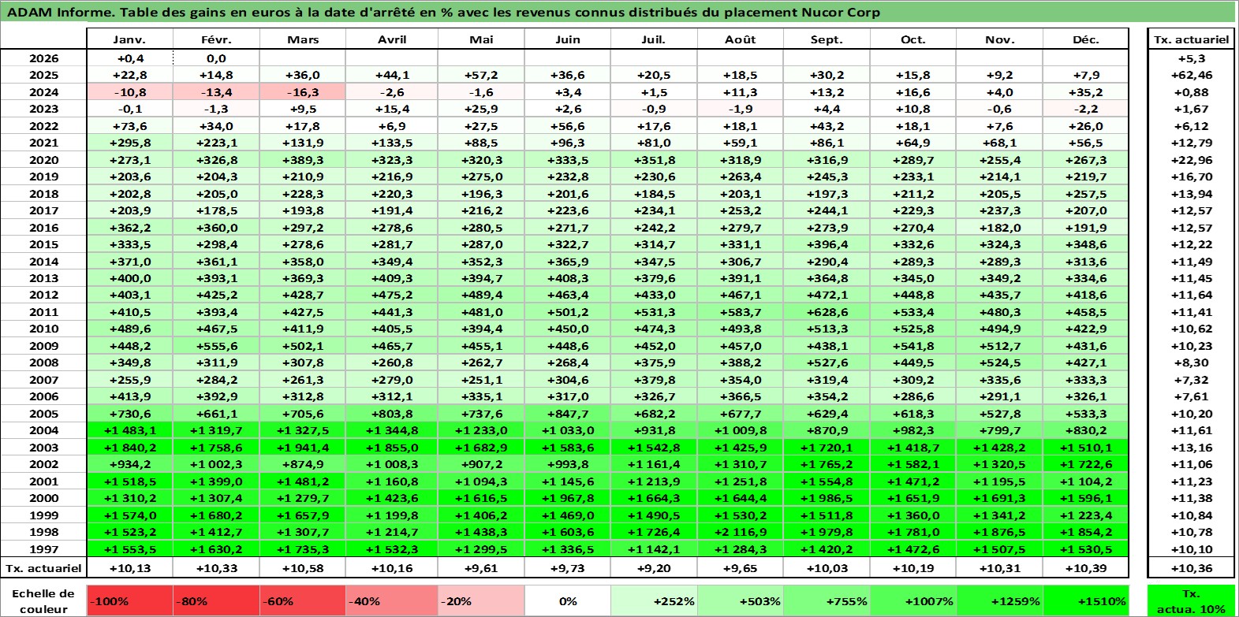Click the '+182,0' cell in row 2016
1239x617 pixels.
click(x=999, y=228)
